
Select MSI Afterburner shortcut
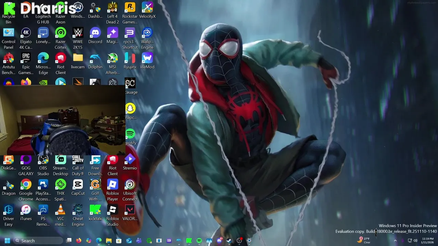tap(113, 64)
